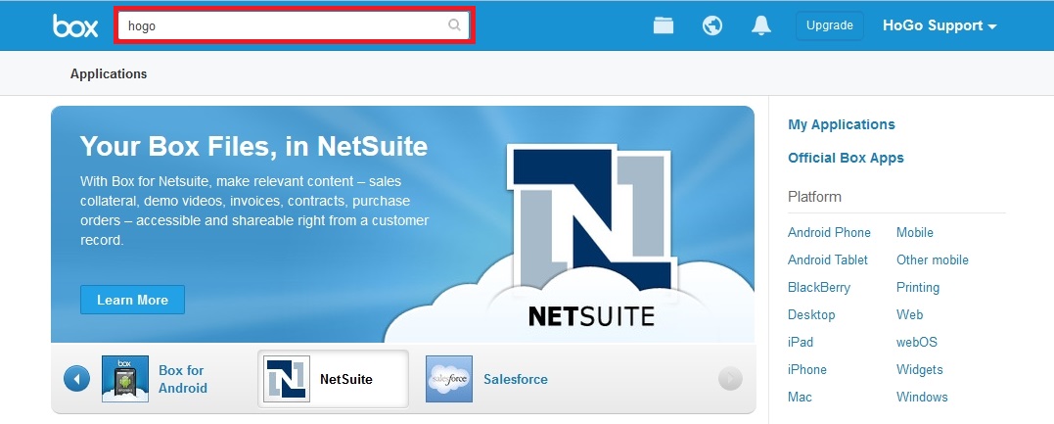
Task: Open the files folder icon
Action: coord(664,25)
